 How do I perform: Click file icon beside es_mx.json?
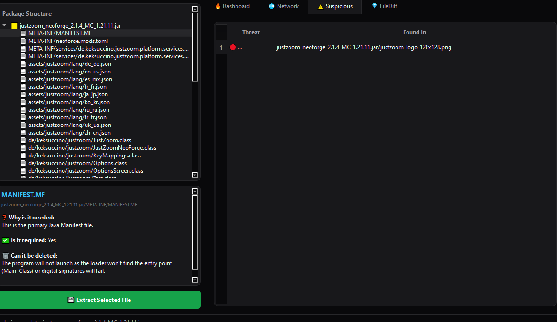click(23, 79)
